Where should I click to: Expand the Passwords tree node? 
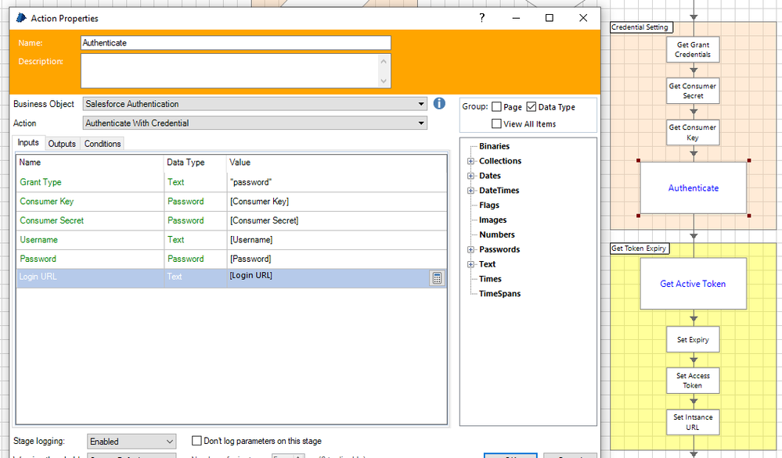pos(471,249)
